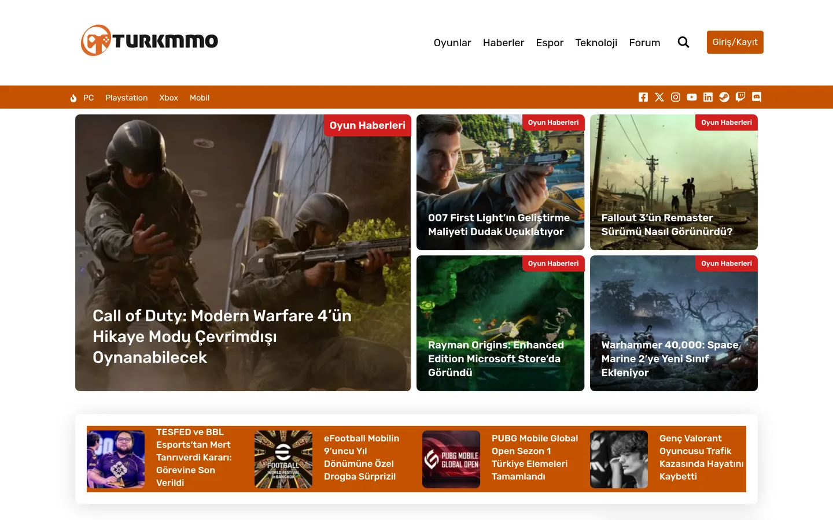Click Oyun Haberleri tag on Fallout 3 card

coord(727,122)
